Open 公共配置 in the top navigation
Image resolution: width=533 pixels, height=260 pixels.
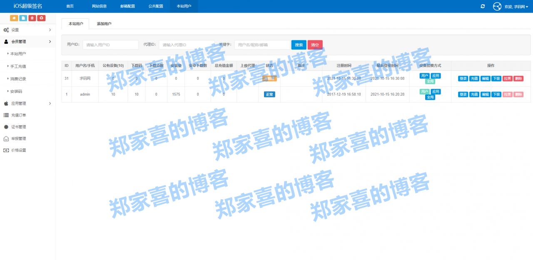tap(156, 6)
